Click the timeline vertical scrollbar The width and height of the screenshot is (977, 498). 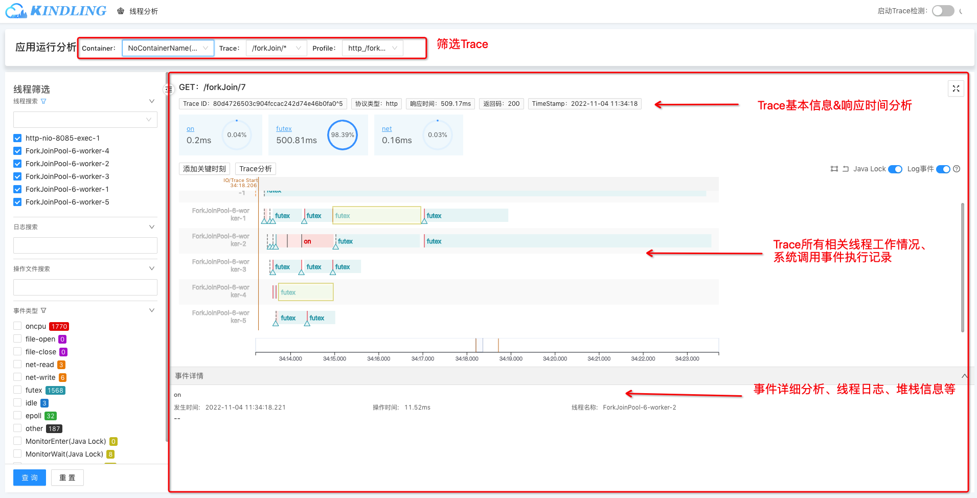tap(962, 266)
